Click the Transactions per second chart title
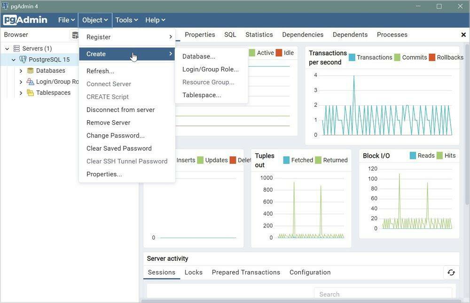 tap(328, 57)
